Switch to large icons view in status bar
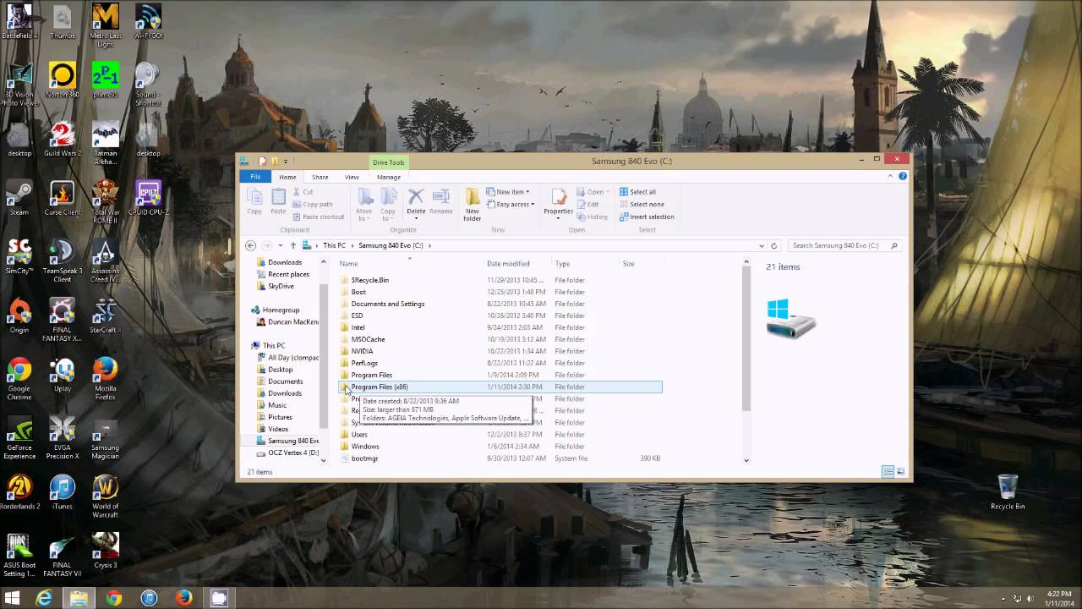The width and height of the screenshot is (1082, 609). (x=900, y=471)
